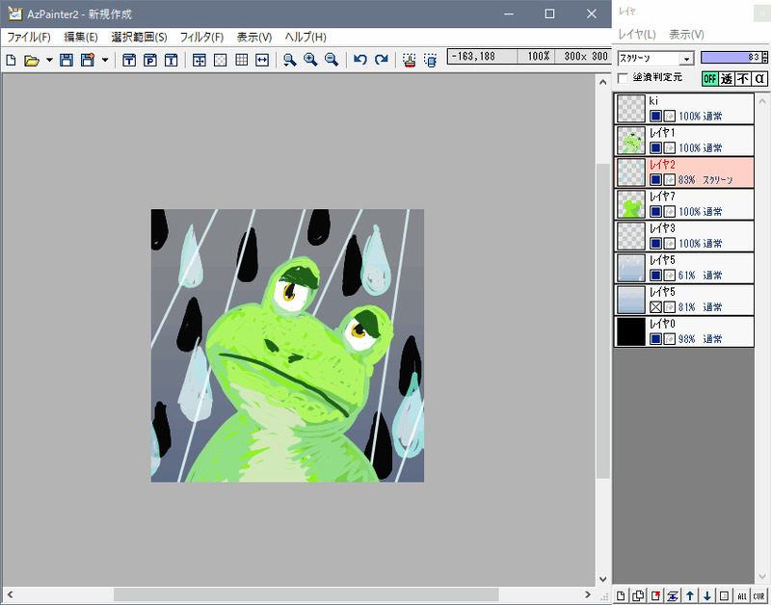The width and height of the screenshot is (771, 605).
Task: Toggle the green OFF mask button
Action: tap(709, 79)
